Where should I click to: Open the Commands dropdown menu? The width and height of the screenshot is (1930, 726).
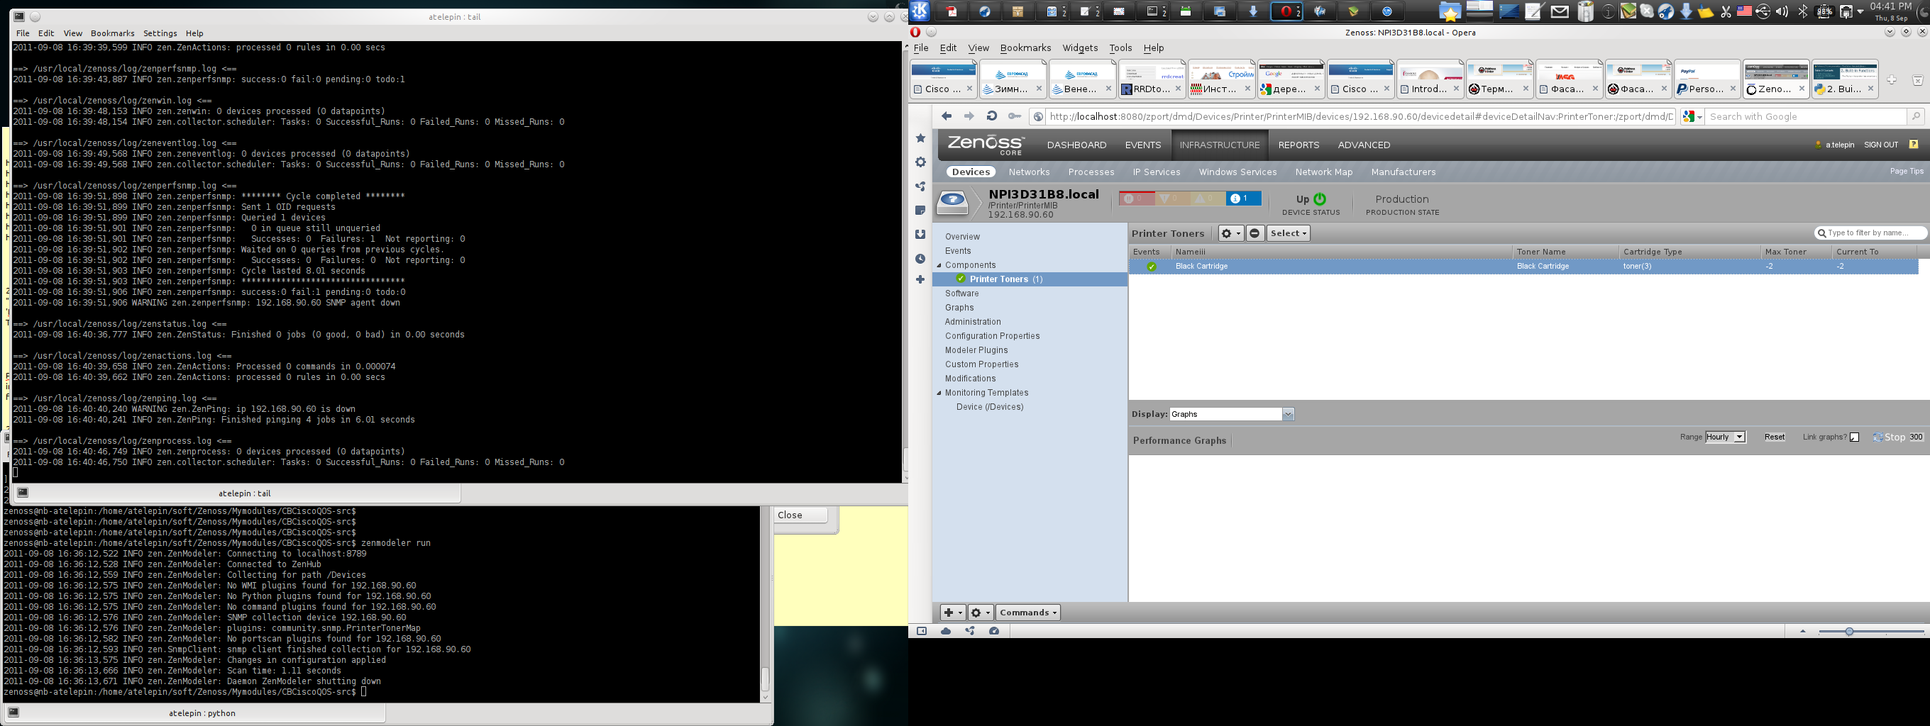[x=1028, y=613]
